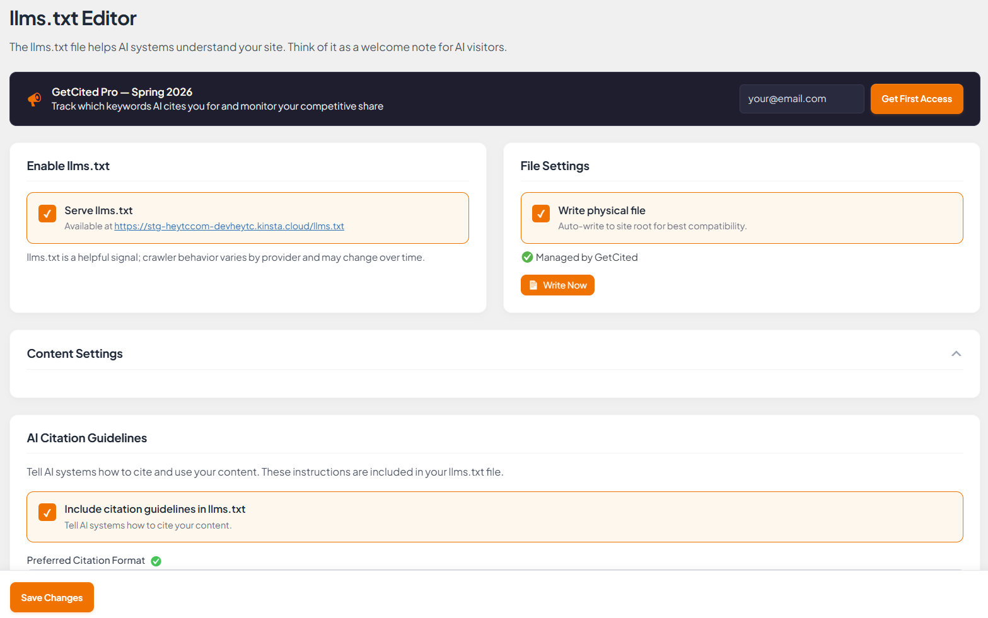Expand Content Settings using the chevron arrow
The height and width of the screenshot is (618, 988).
click(956, 354)
